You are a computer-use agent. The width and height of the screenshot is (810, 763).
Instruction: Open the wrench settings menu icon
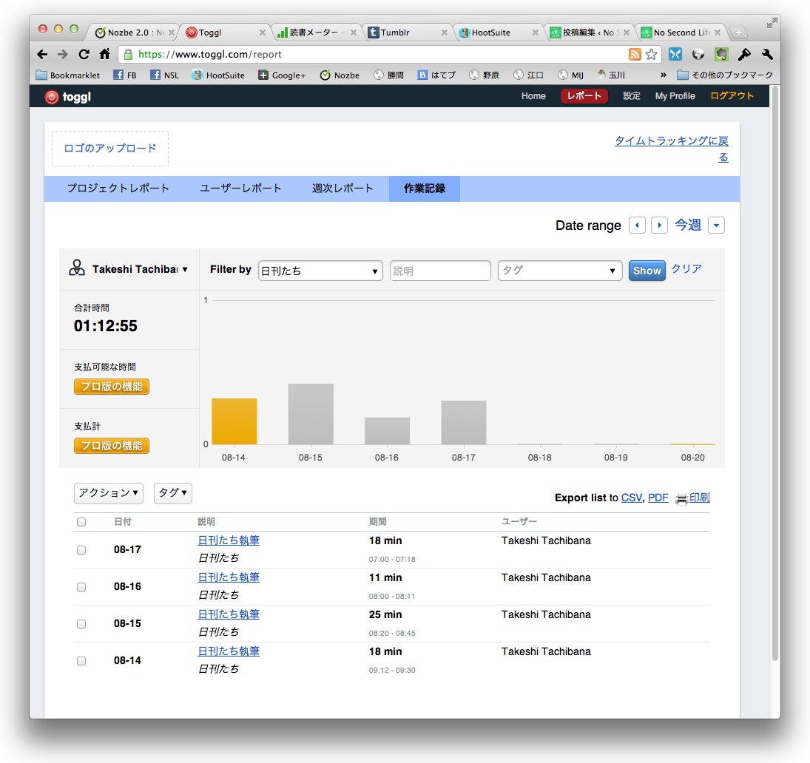coord(766,54)
